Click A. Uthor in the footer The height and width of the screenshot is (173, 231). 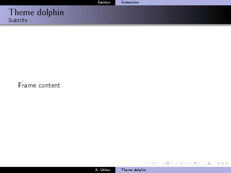[x=102, y=170]
